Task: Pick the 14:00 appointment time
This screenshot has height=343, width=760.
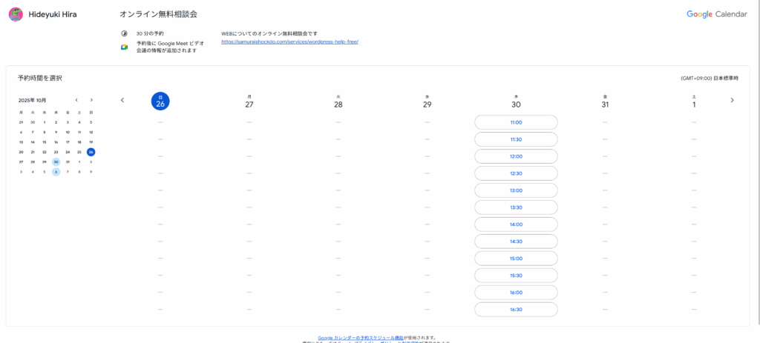Action: pos(516,224)
